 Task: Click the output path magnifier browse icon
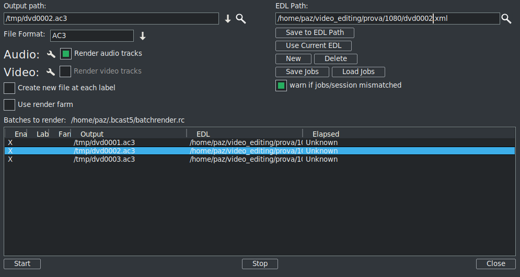click(240, 19)
